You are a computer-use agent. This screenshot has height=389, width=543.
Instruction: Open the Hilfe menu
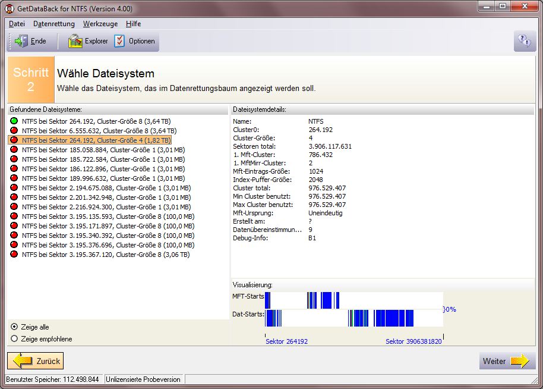[133, 24]
